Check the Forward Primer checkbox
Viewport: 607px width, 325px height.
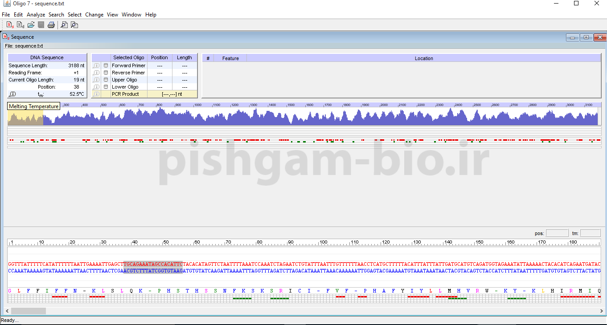106,65
